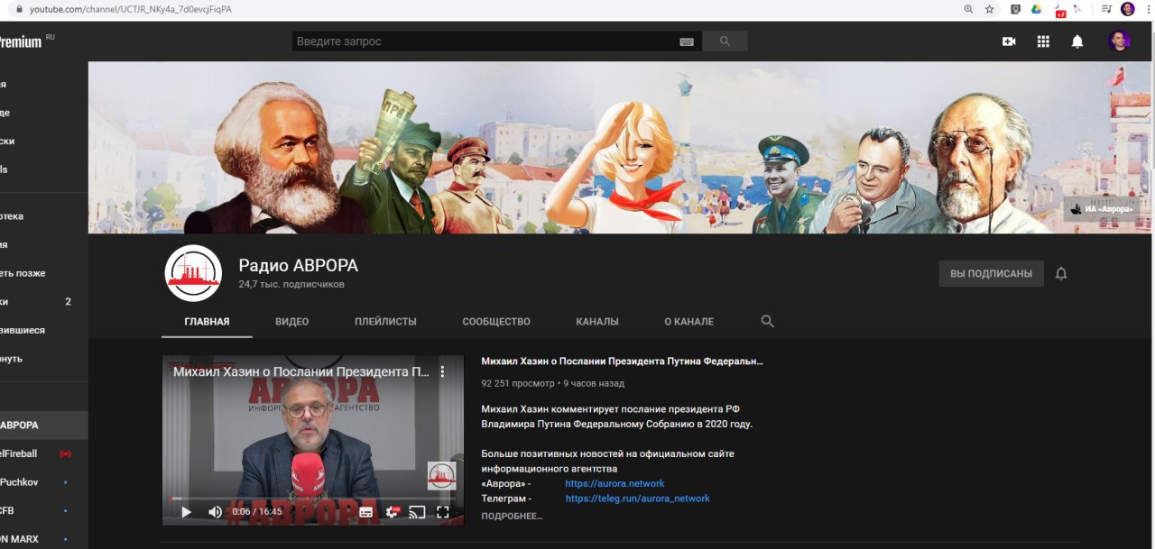Open the О КАНАЛЕ tab
This screenshot has height=549, width=1155.
[x=688, y=322]
